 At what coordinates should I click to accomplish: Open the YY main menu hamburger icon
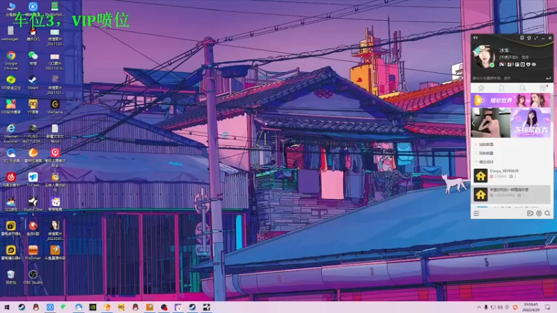pyautogui.click(x=476, y=214)
